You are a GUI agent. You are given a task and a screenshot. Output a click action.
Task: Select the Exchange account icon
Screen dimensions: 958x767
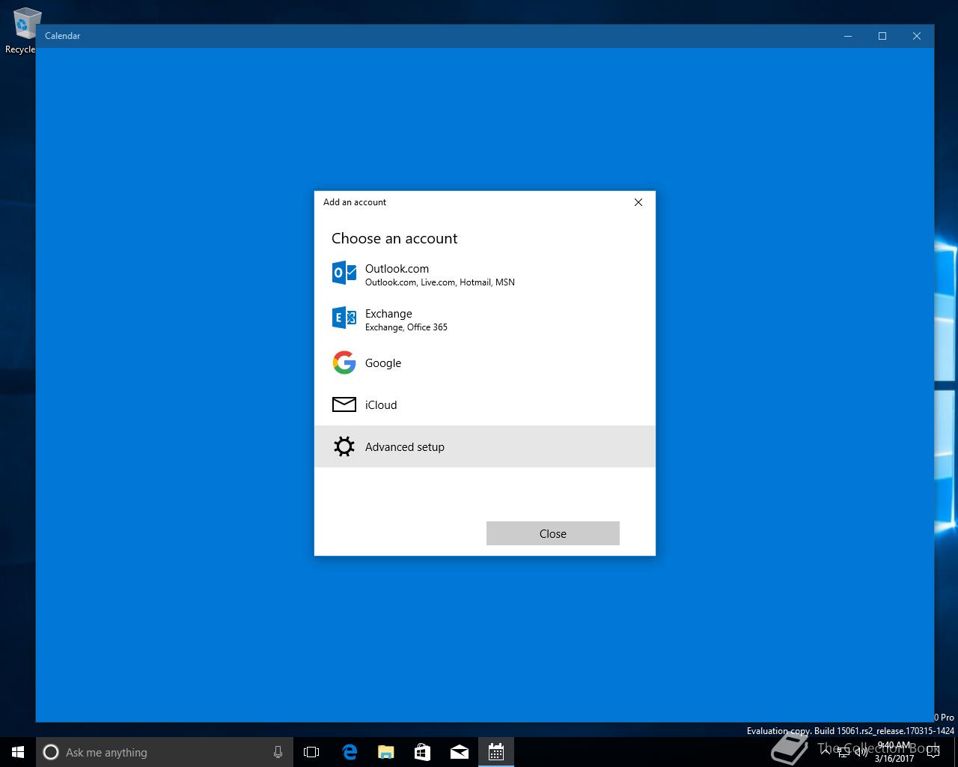[x=344, y=318]
